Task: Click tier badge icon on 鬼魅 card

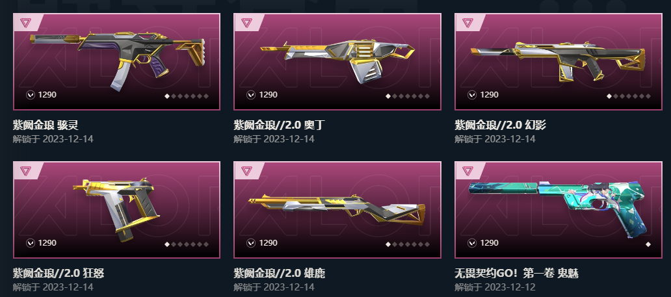Action: (x=467, y=171)
